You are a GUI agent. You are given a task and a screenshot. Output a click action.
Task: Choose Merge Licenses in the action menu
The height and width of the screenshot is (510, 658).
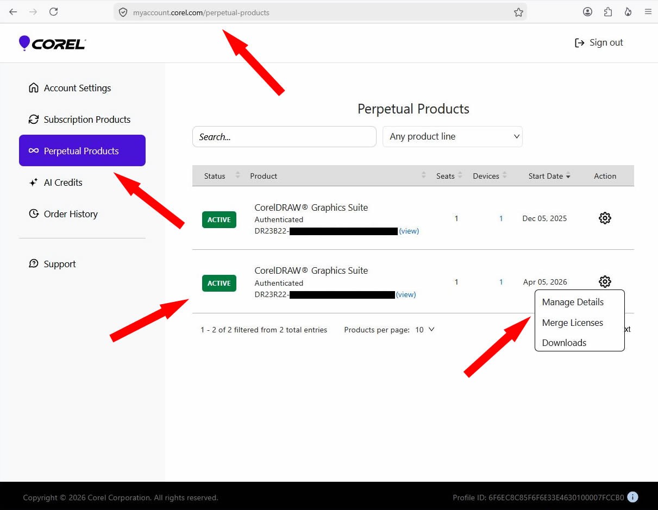point(573,323)
